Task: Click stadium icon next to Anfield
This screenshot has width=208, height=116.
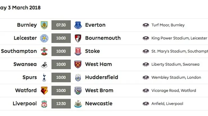Action: pyautogui.click(x=146, y=104)
